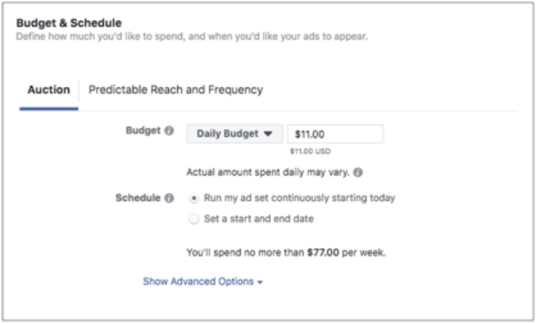
Task: Click the Budget & Schedule heading
Action: coord(69,23)
